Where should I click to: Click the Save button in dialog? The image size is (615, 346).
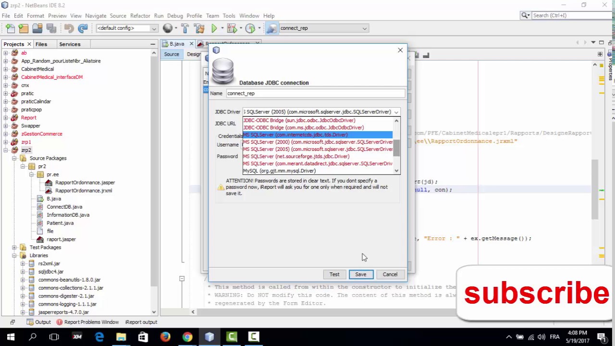pos(360,274)
